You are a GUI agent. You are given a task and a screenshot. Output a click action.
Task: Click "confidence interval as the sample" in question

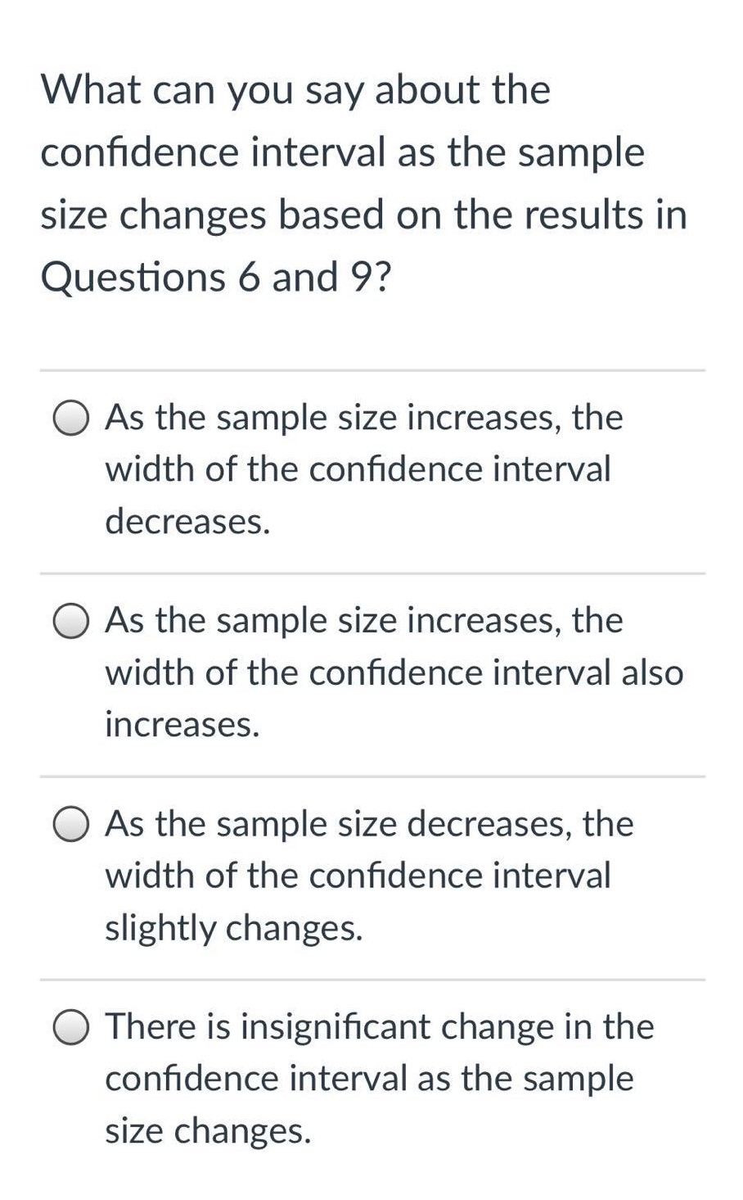point(343,152)
